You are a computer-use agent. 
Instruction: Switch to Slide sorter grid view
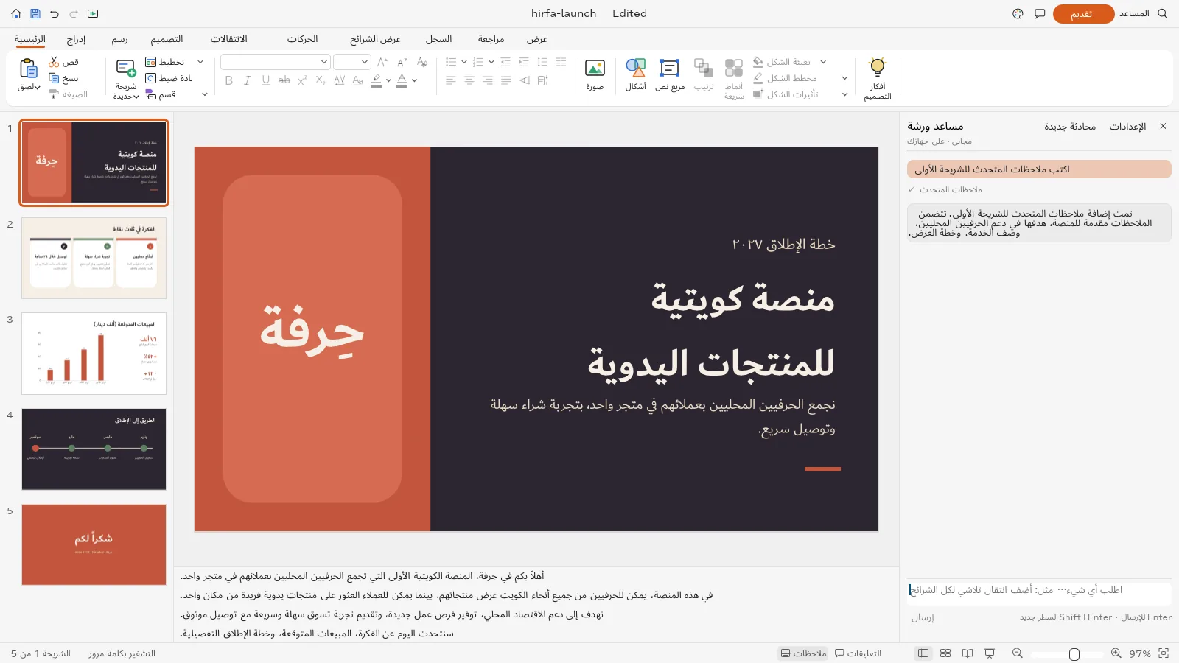(945, 653)
